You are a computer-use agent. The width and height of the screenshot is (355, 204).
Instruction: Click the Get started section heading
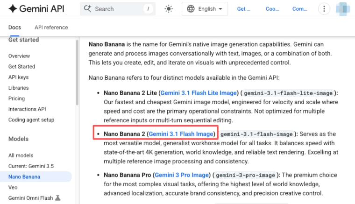tap(23, 40)
